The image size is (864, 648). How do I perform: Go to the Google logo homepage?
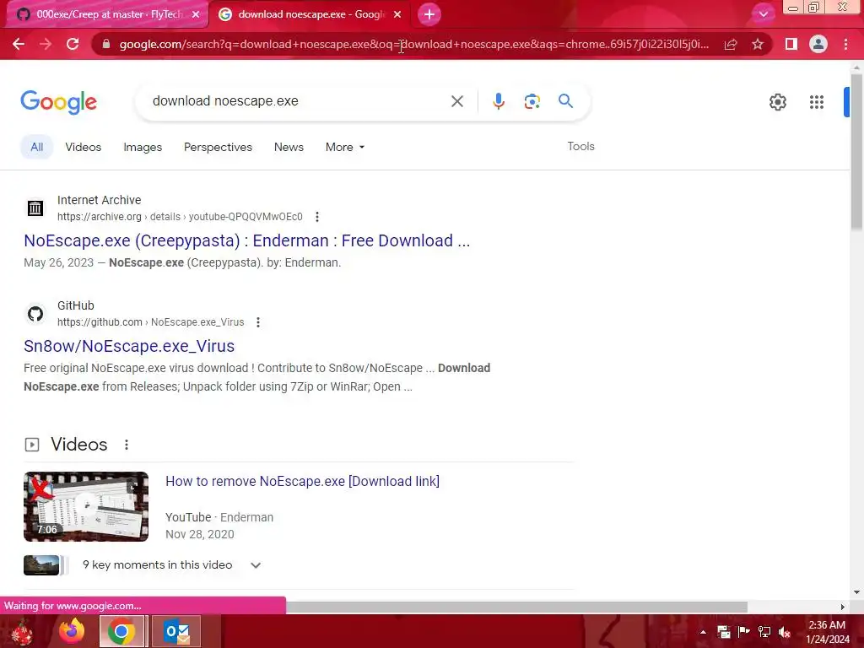click(58, 102)
